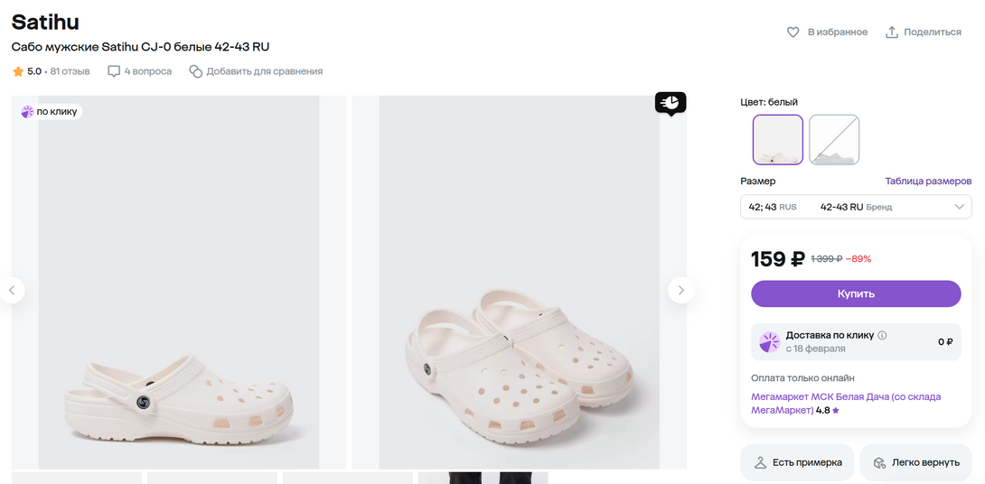Click the delivery info icon

pyautogui.click(x=882, y=335)
